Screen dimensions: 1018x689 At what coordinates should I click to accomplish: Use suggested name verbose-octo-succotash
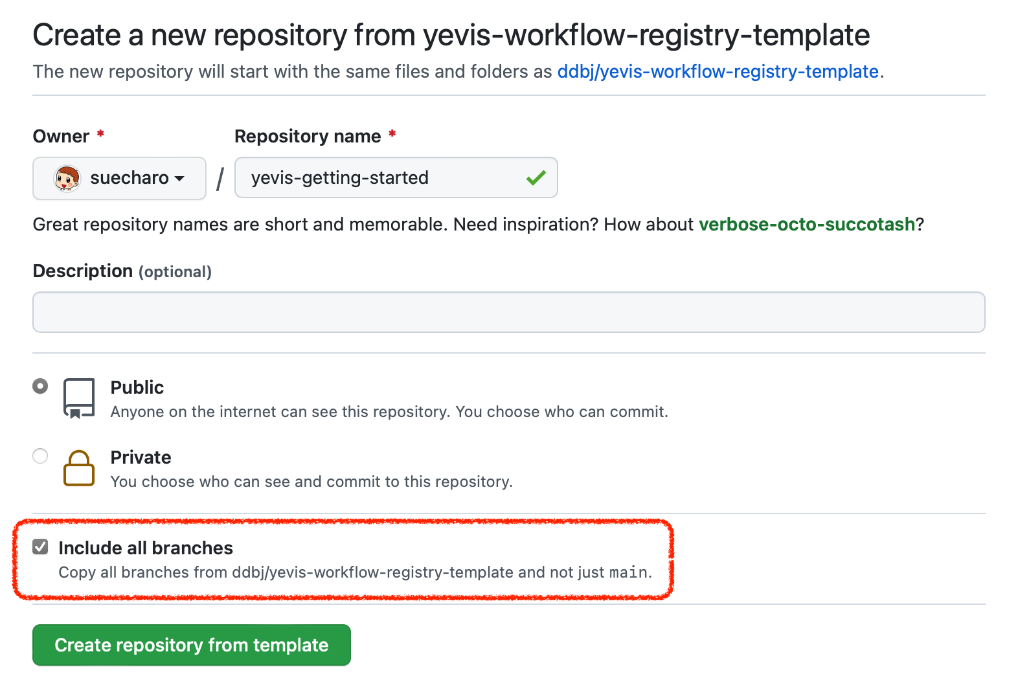[x=807, y=224]
